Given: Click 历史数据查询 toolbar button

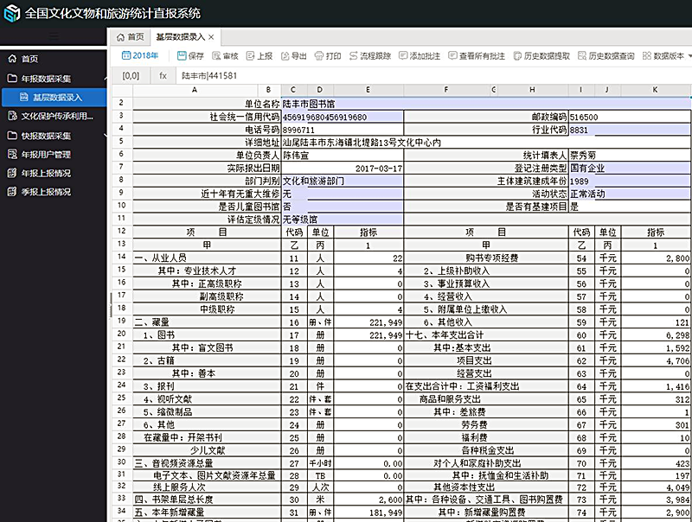Looking at the screenshot, I should pyautogui.click(x=606, y=55).
